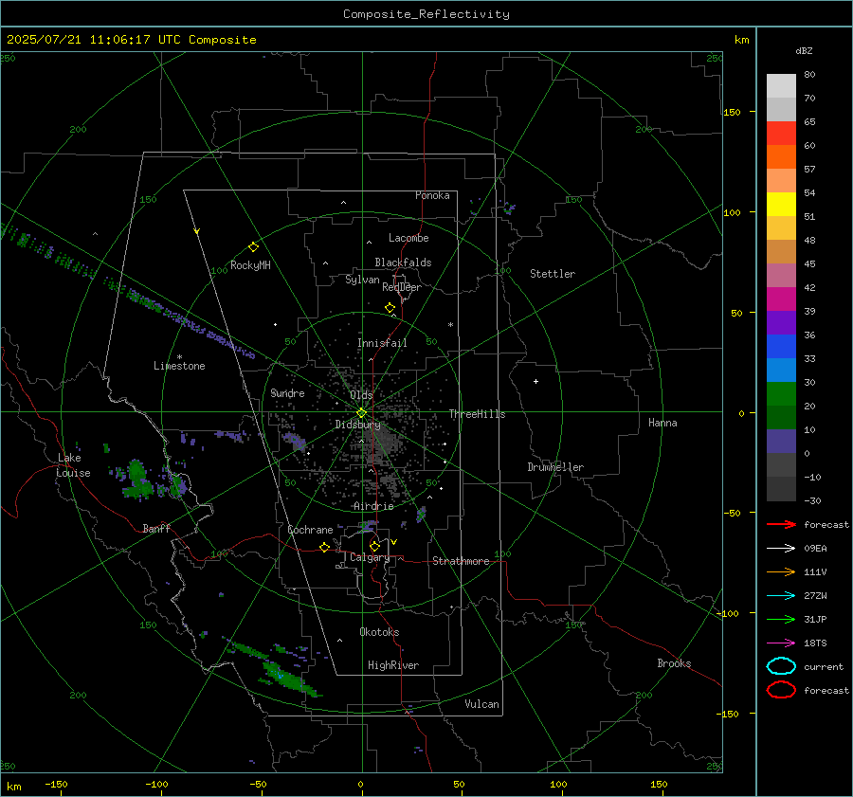Click the RedDeer city label

pyautogui.click(x=402, y=287)
